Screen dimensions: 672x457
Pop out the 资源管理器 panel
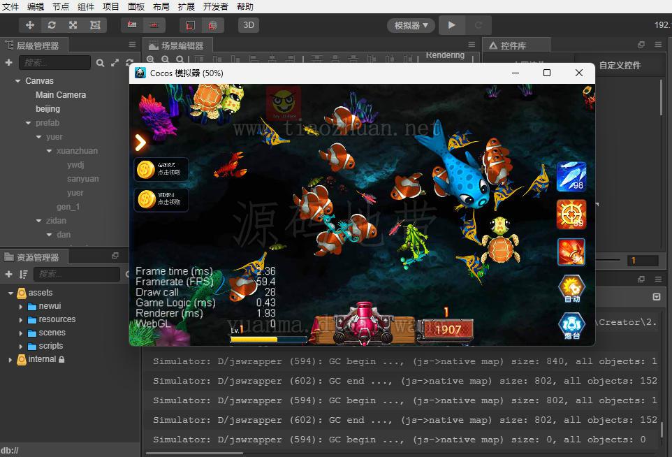pyautogui.click(x=115, y=256)
